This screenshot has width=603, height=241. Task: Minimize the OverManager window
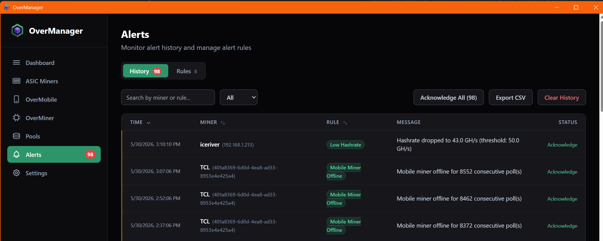557,7
